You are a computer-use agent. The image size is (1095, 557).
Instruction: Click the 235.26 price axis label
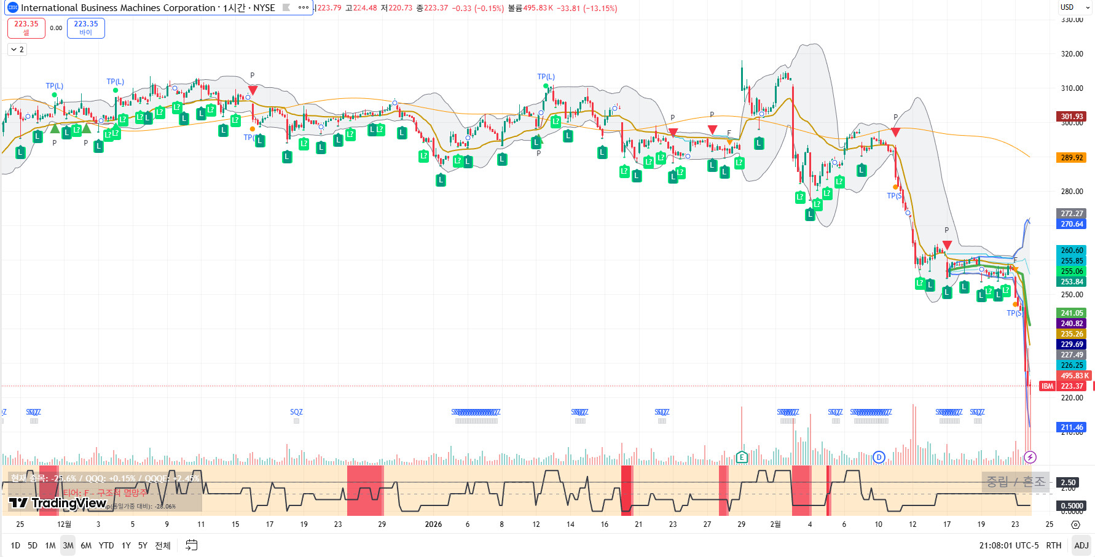pyautogui.click(x=1072, y=334)
